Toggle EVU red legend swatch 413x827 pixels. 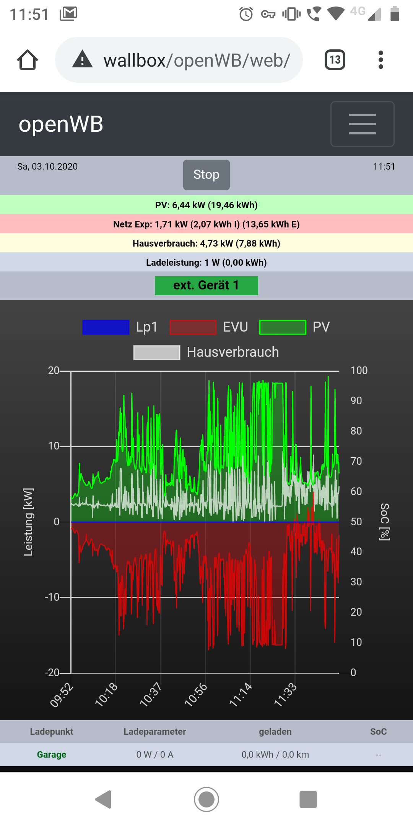(x=193, y=327)
